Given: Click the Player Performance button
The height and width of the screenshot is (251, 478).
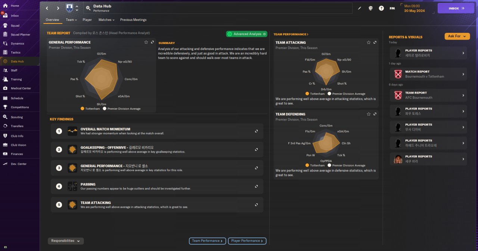Looking at the screenshot, I should tap(247, 241).
